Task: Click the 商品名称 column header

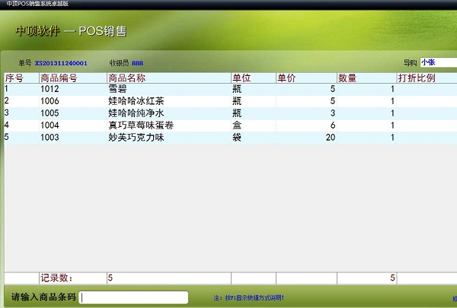Action: tap(169, 78)
